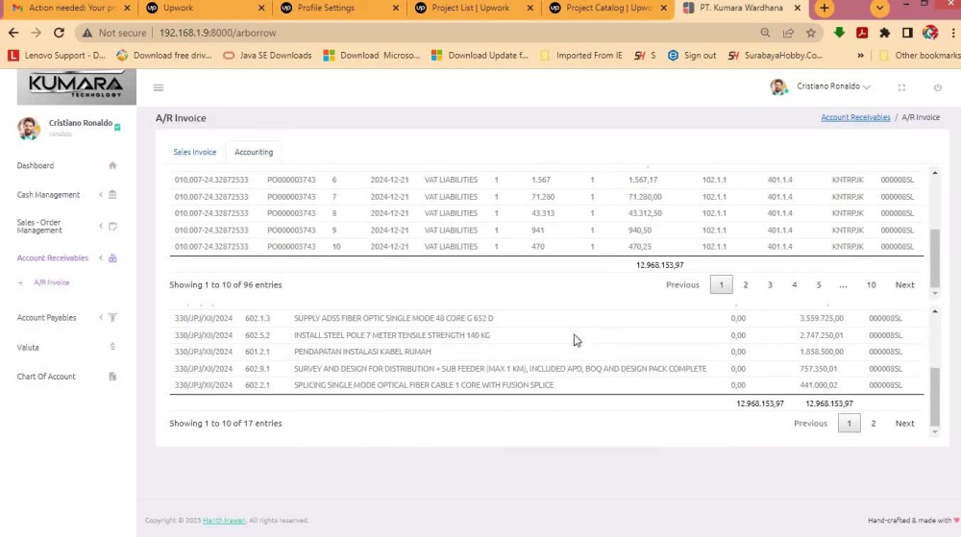Click the Chart Of Account document icon
Image resolution: width=961 pixels, height=537 pixels.
[112, 376]
